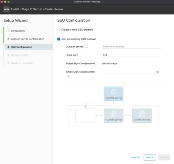Cancel the setup wizard
The width and height of the screenshot is (174, 164).
135,158
